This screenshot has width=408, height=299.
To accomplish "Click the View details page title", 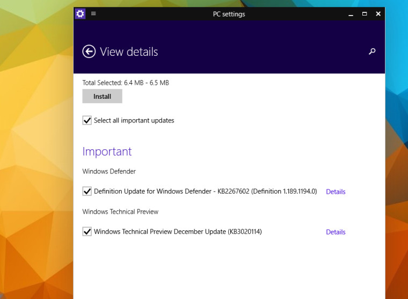I will [x=129, y=52].
